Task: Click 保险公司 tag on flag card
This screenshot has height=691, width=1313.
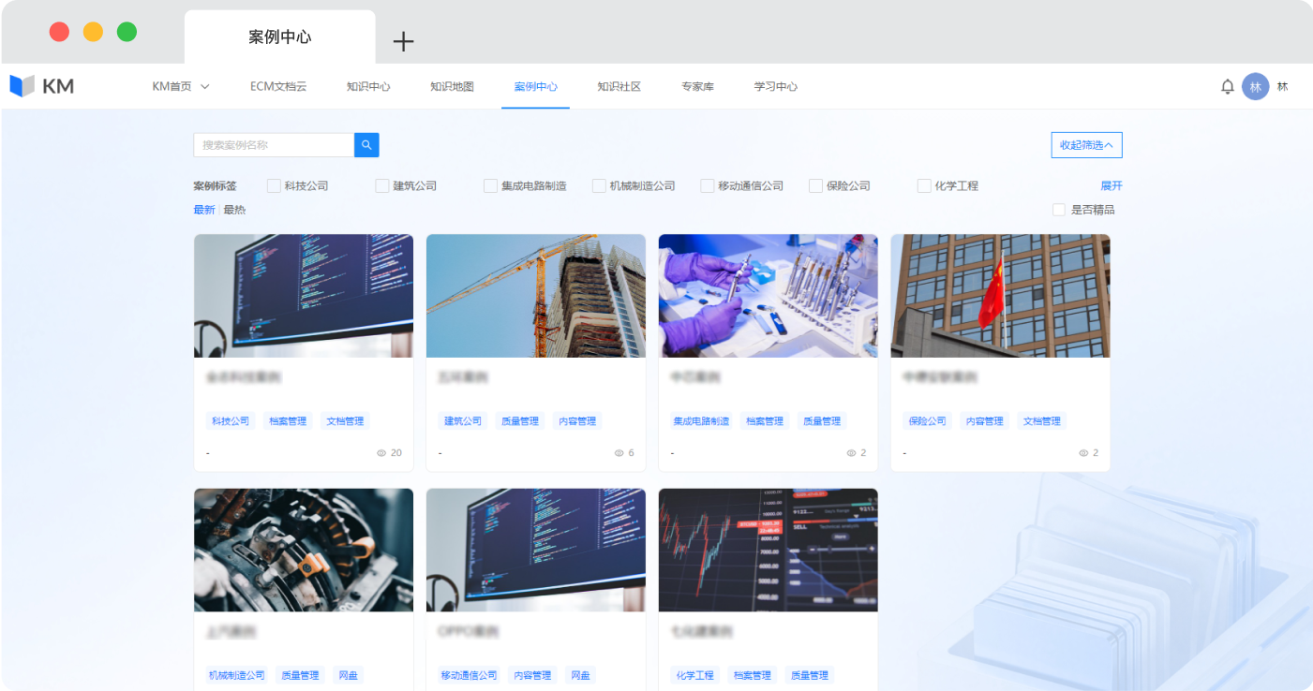Action: click(928, 421)
